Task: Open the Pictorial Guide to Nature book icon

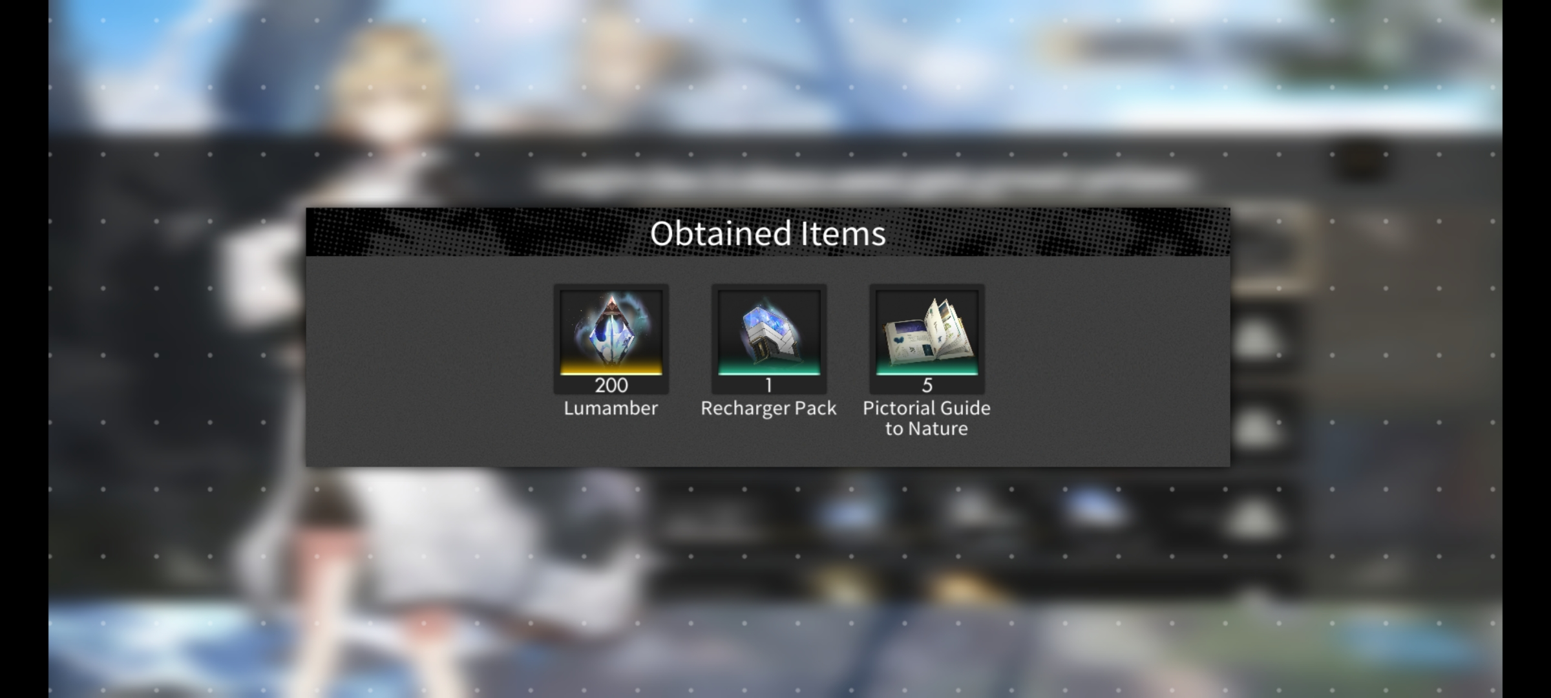Action: click(x=927, y=330)
